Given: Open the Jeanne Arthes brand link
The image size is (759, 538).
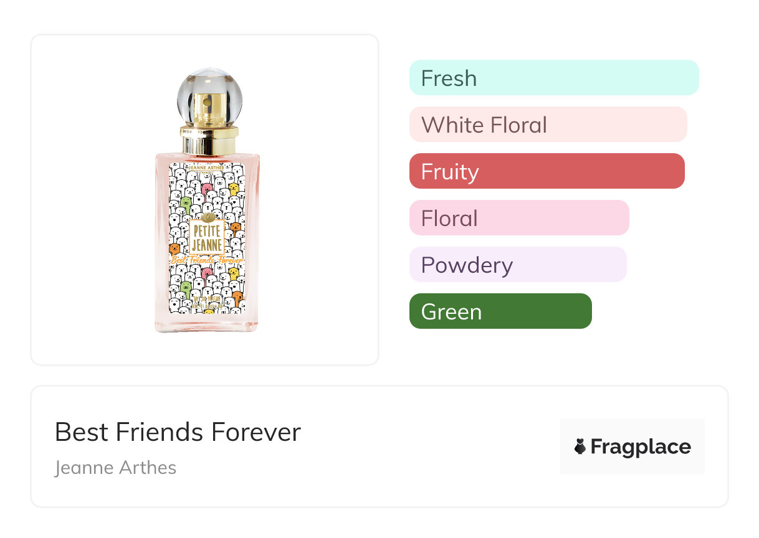Looking at the screenshot, I should (x=115, y=467).
